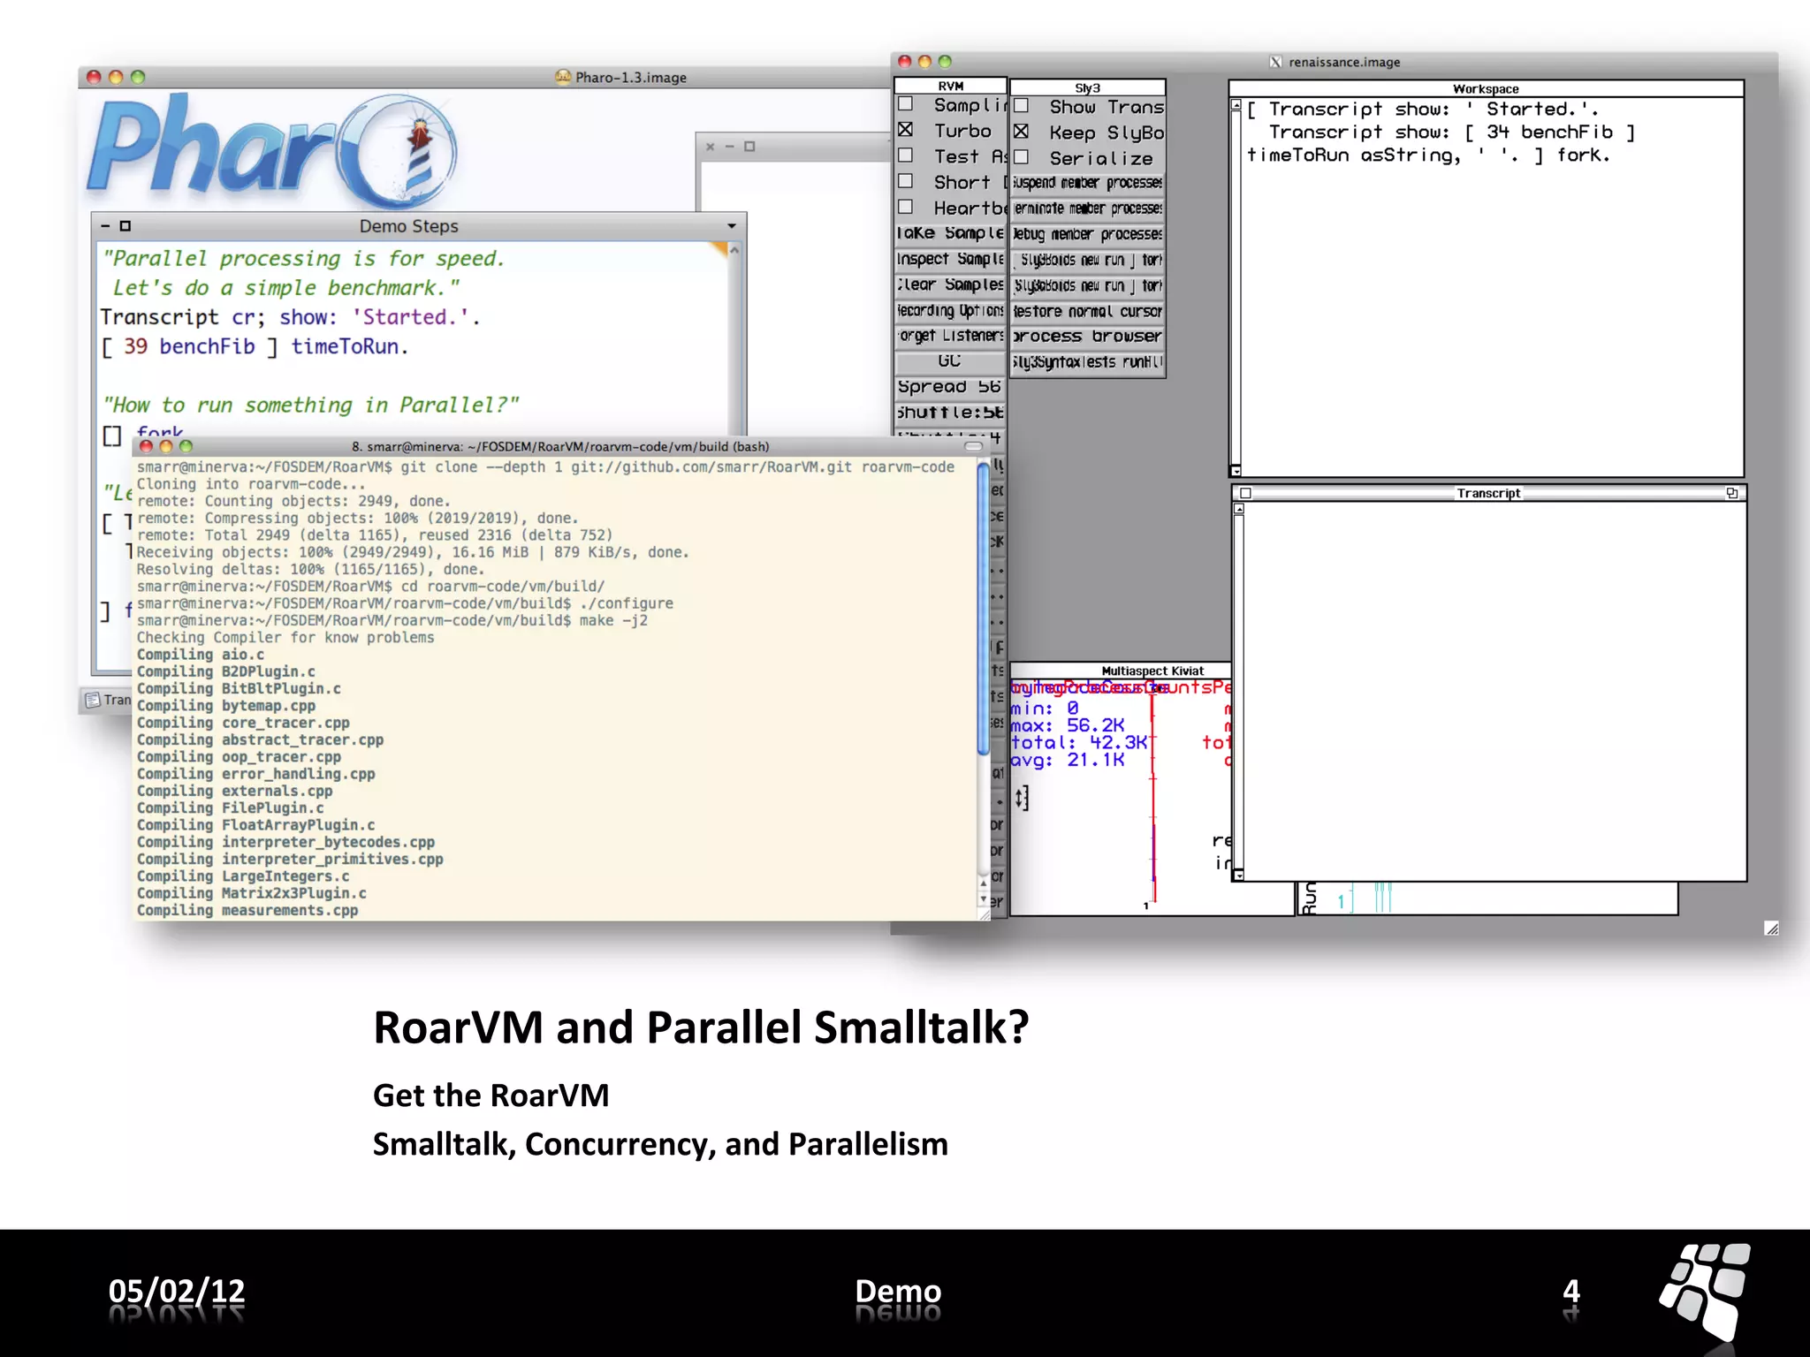Click the './configure' command line in terminal
The image size is (1810, 1357).
[405, 603]
